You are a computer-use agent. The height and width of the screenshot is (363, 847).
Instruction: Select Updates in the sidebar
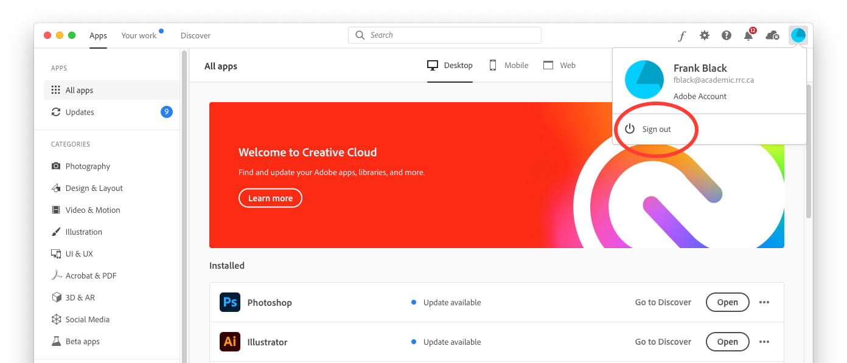tap(80, 112)
